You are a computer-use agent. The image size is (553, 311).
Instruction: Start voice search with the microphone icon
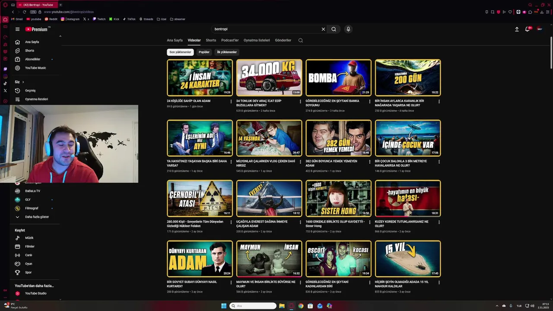tap(348, 29)
